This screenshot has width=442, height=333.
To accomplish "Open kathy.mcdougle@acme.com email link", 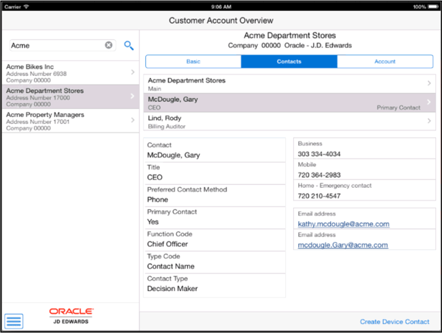I will tap(343, 224).
